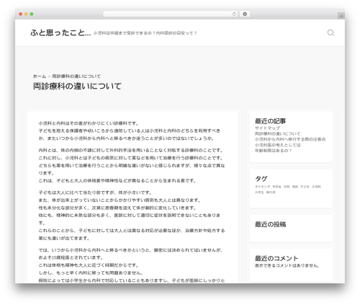Focus the browser address bar
The width and height of the screenshot is (360, 305).
[x=171, y=14]
